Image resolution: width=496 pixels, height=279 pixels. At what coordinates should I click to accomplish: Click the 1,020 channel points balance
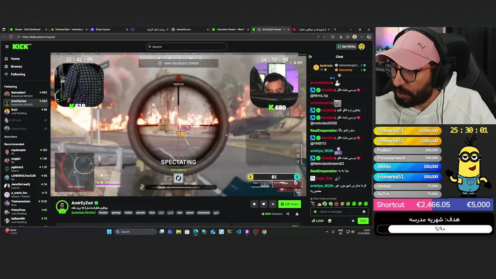318,221
